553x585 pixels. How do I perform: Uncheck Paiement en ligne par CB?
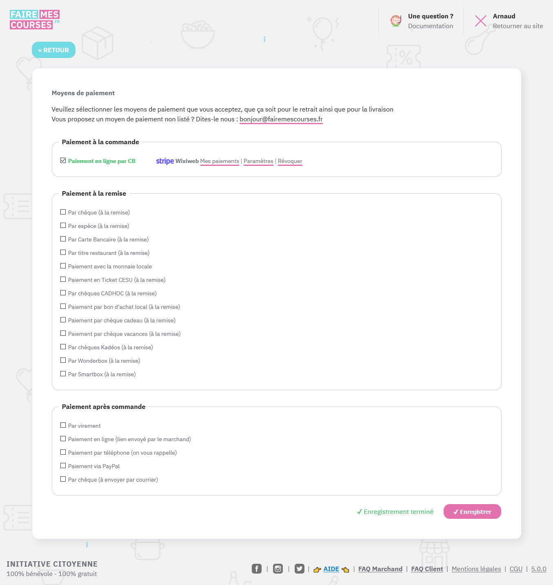click(63, 161)
